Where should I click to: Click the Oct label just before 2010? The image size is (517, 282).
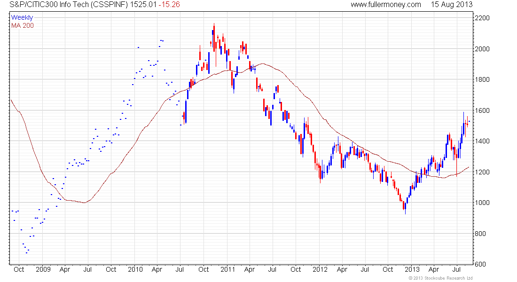coord(111,269)
